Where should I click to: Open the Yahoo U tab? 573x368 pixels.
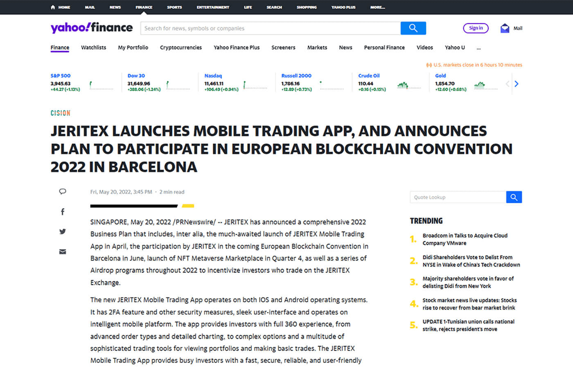click(x=455, y=47)
